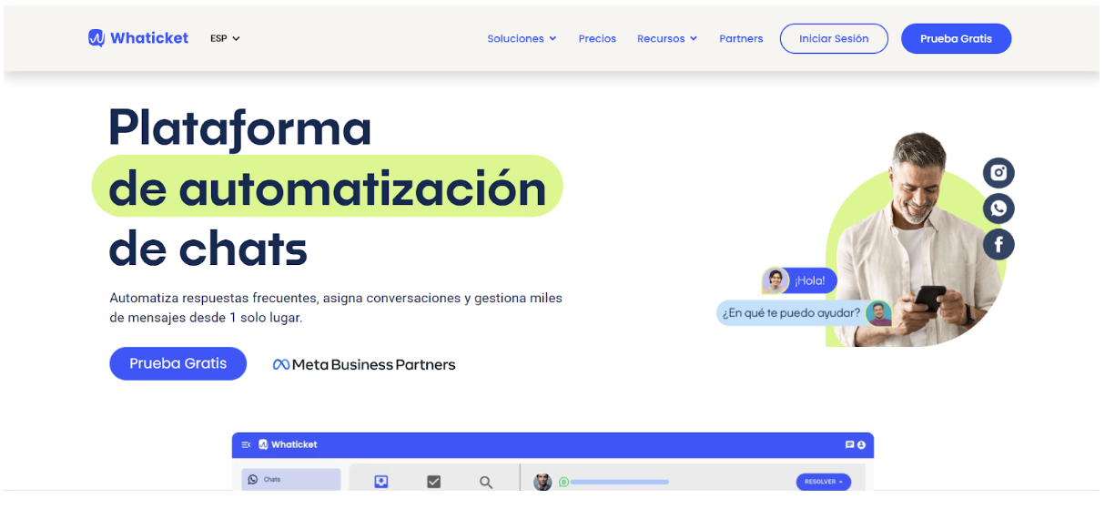This screenshot has width=1105, height=519.
Task: Open the RESOLVER dropdown button
Action: [x=823, y=482]
